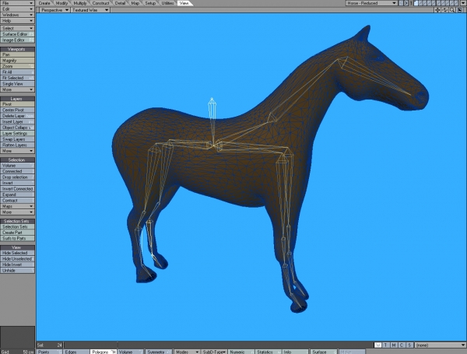Viewport: 467px width, 354px height.
Task: Switch to the Utilities tab
Action: click(x=167, y=3)
